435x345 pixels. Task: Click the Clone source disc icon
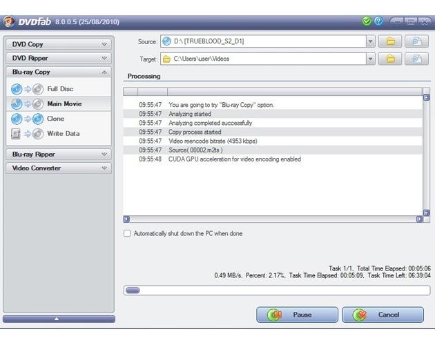tap(17, 119)
